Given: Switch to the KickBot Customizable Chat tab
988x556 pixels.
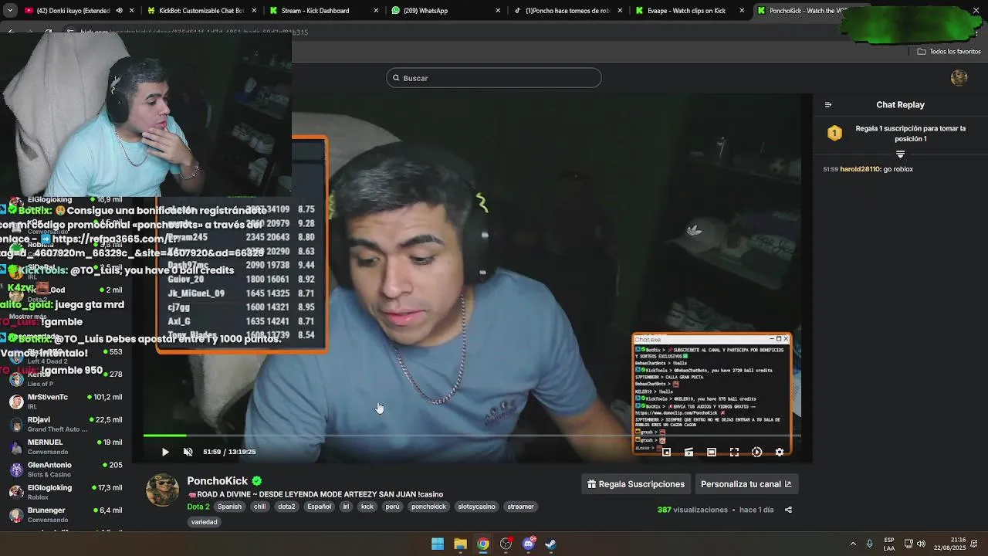Looking at the screenshot, I should coord(201,11).
